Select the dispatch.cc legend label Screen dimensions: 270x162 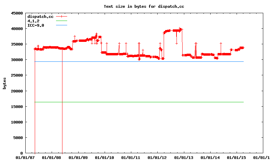coord(40,16)
